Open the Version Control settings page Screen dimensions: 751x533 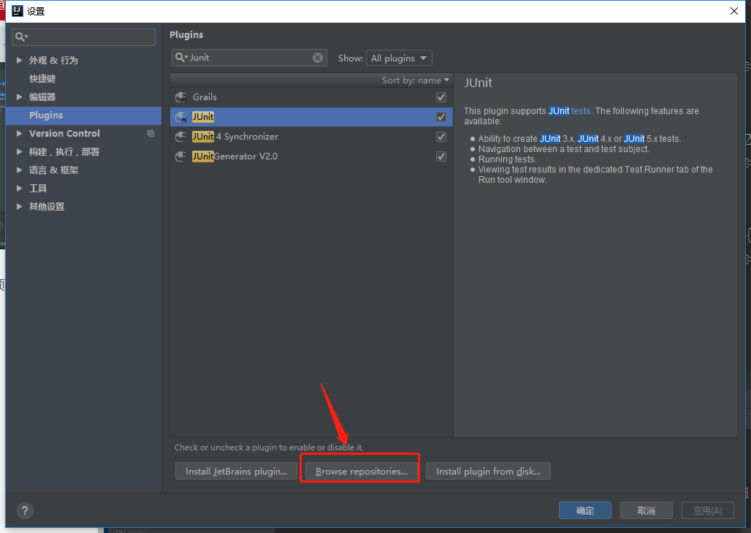click(x=64, y=133)
